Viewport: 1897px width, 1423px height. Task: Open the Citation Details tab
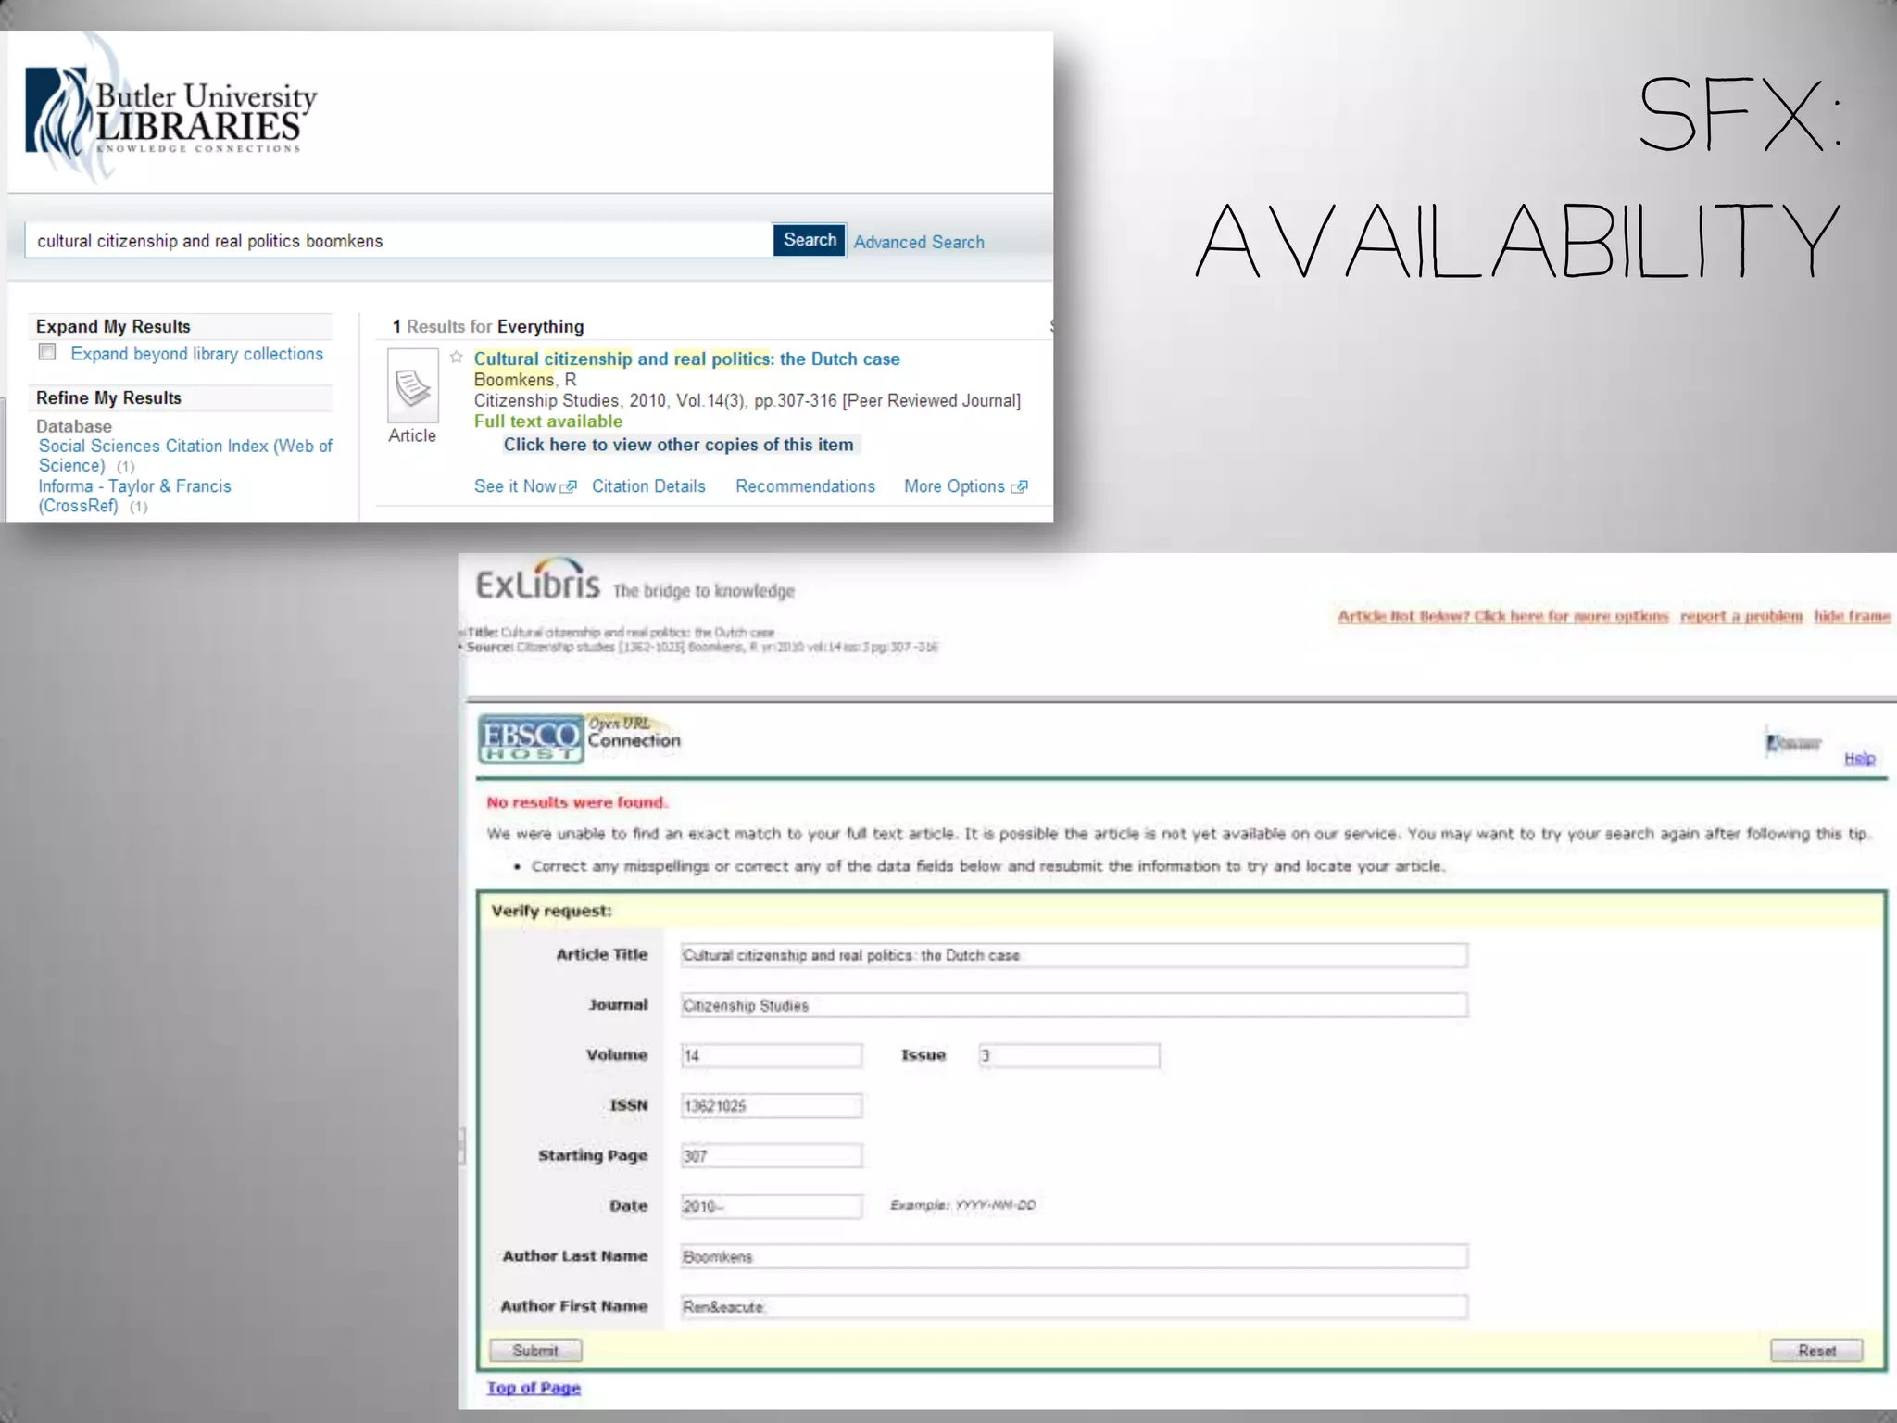pos(648,486)
